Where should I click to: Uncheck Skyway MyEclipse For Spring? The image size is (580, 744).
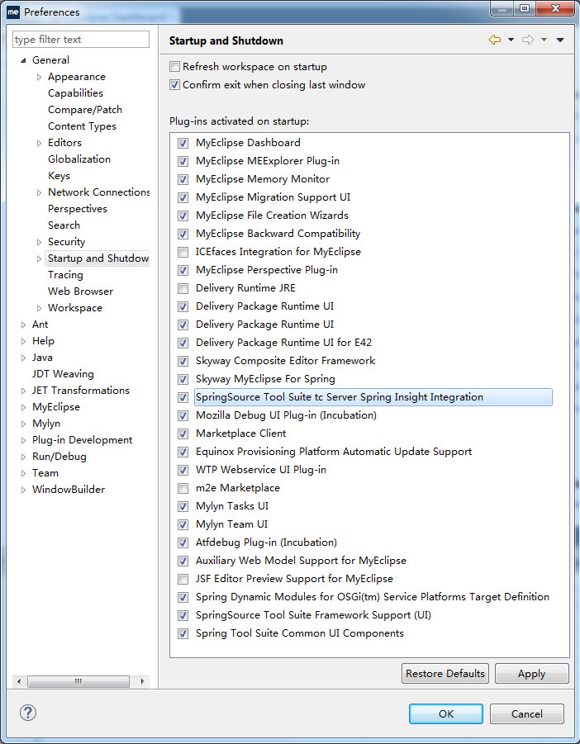click(183, 379)
